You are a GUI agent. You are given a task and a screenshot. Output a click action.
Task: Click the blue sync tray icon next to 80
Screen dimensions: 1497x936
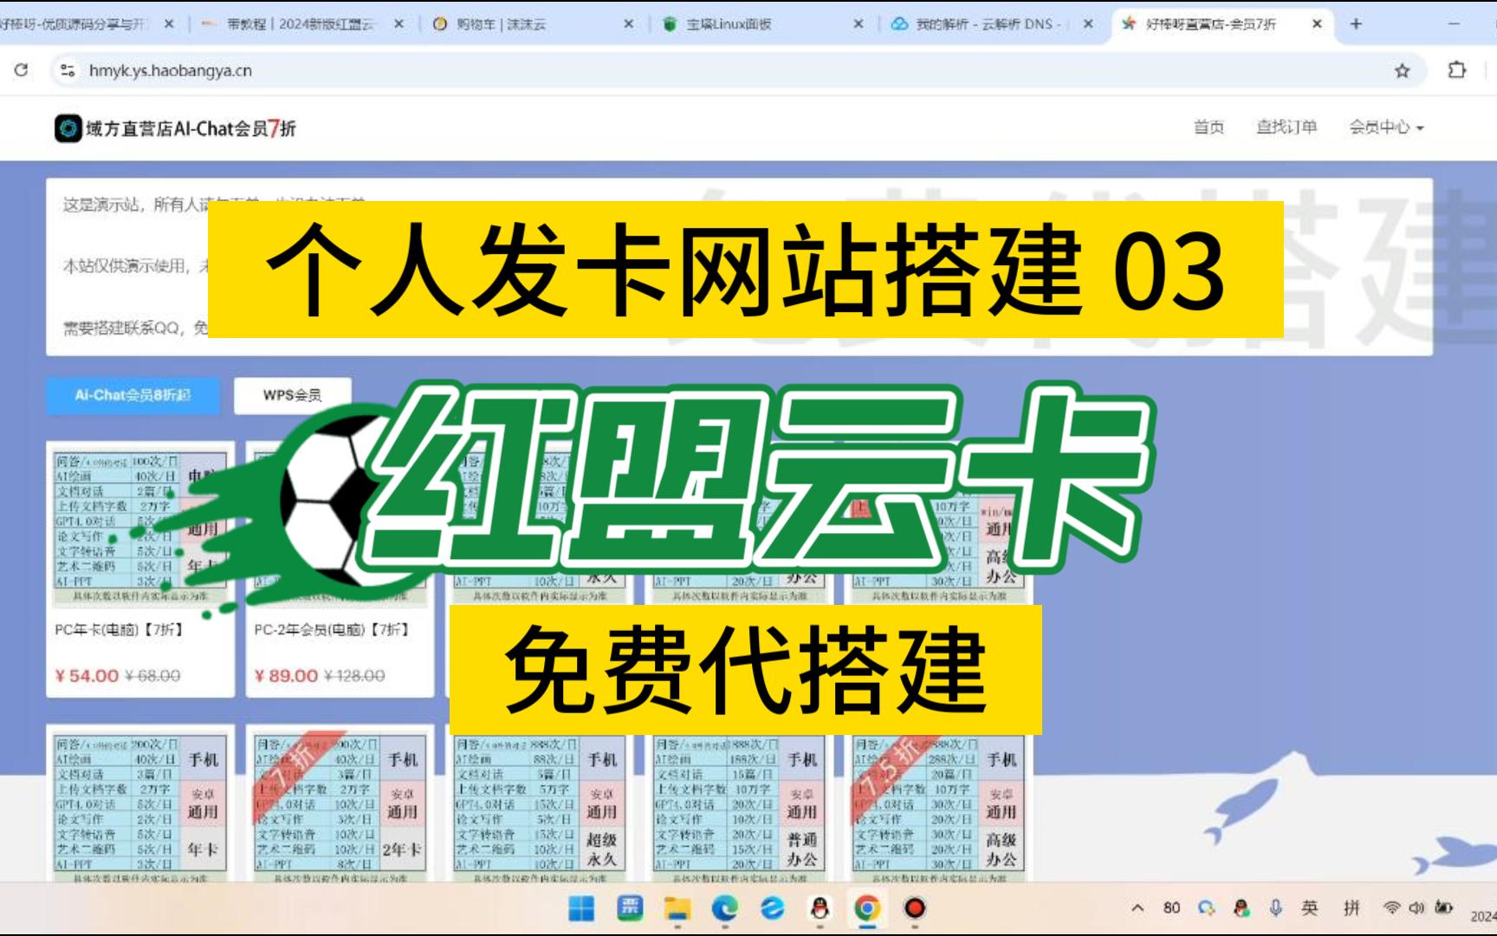pyautogui.click(x=1206, y=907)
